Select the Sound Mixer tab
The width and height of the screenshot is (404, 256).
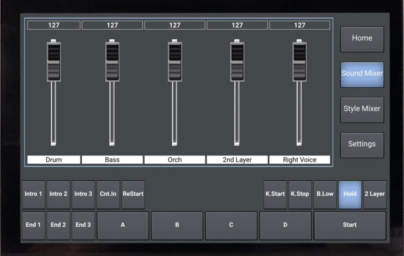[362, 74]
